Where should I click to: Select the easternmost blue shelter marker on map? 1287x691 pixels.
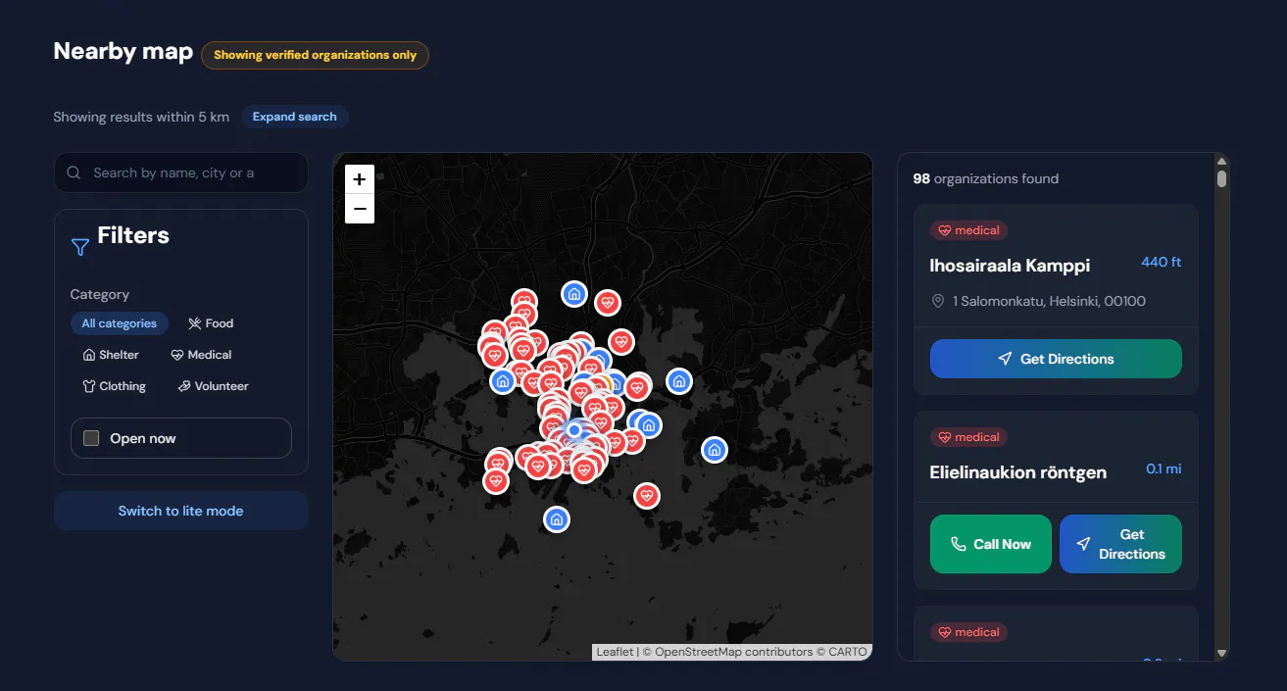[715, 450]
